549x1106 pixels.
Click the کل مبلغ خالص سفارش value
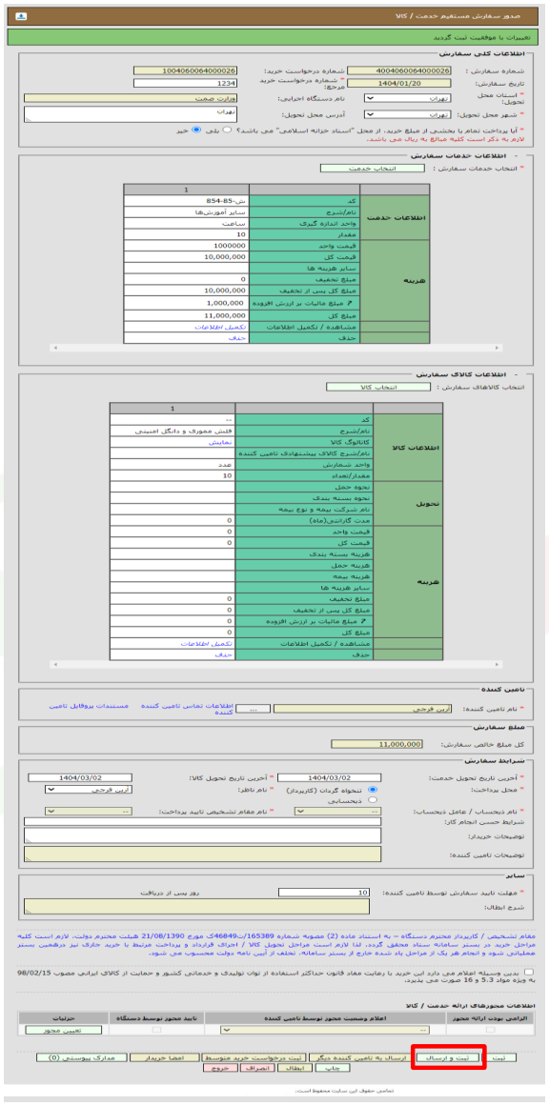pos(376,743)
